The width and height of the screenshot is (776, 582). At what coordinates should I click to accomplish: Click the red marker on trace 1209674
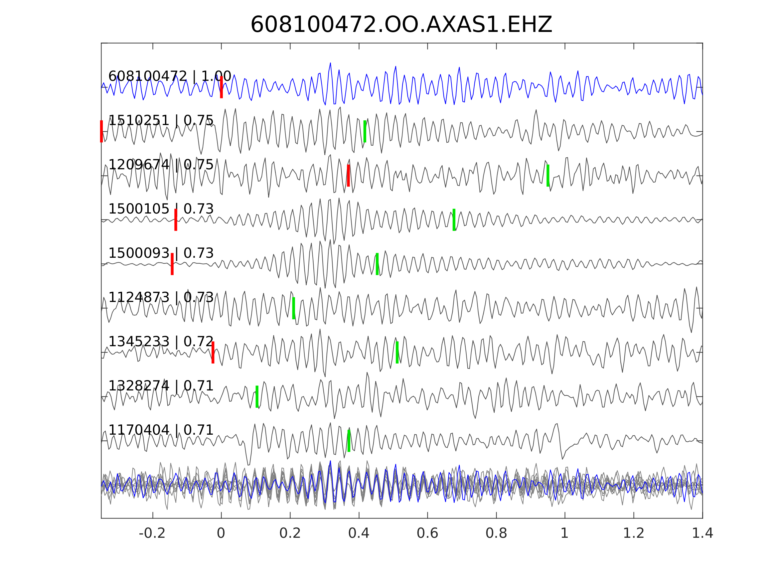348,175
